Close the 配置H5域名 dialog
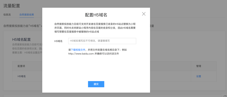Screen dimensions: 227x97 point(144,14)
